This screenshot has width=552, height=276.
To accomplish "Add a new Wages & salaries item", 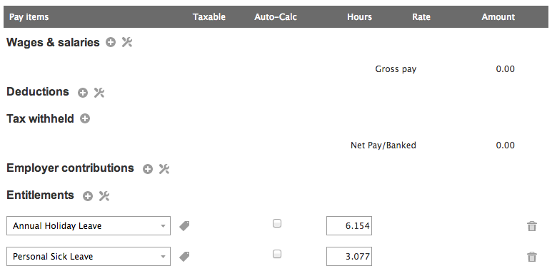I will 111,43.
